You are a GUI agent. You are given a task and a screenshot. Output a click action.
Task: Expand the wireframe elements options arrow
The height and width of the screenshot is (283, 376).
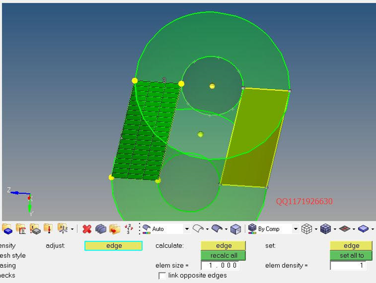click(x=316, y=229)
